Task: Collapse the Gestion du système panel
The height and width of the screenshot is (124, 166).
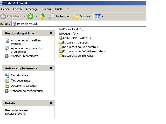Action: click(x=51, y=33)
